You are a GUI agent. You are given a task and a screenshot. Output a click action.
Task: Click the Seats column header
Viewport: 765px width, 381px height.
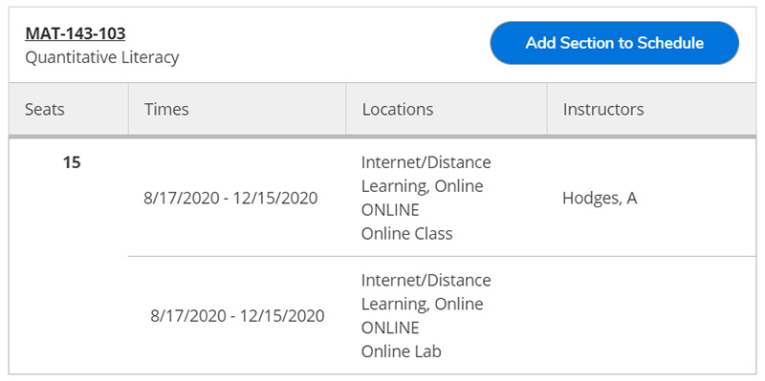(x=68, y=109)
